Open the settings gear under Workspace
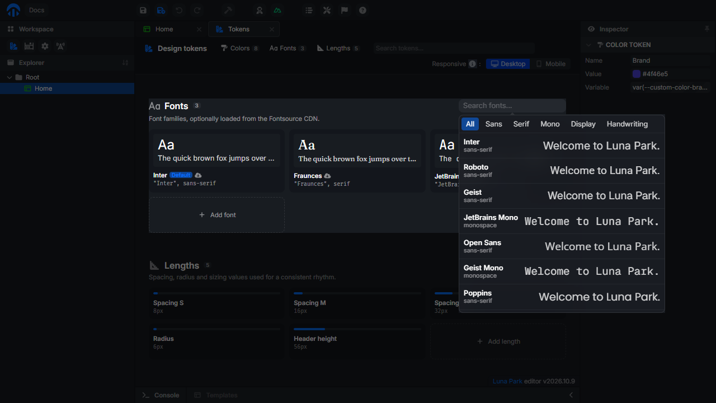 45,46
